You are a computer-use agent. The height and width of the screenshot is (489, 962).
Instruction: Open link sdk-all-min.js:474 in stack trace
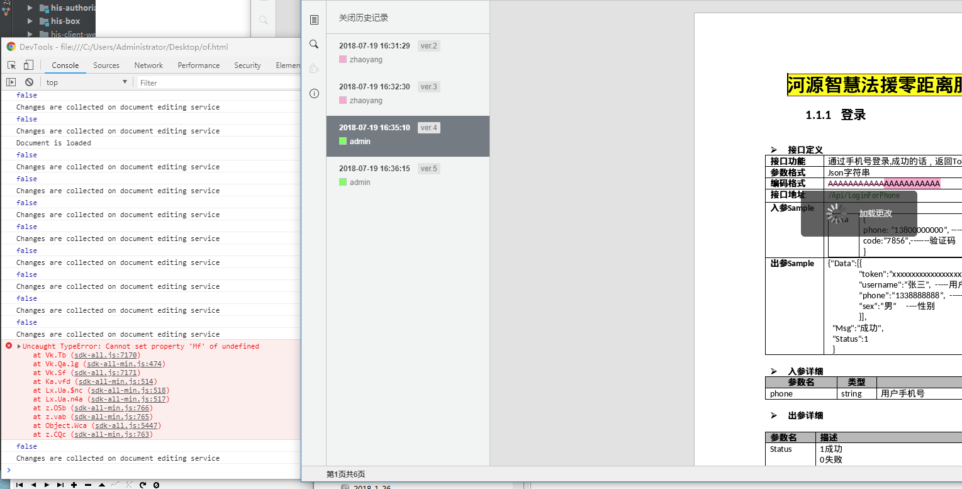[125, 364]
